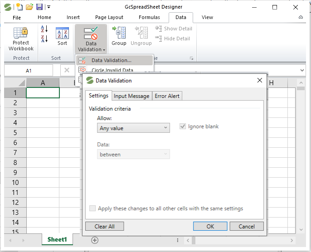Click the open folder icon in quick access
Image resolution: width=311 pixels, height=252 pixels.
click(29, 7)
